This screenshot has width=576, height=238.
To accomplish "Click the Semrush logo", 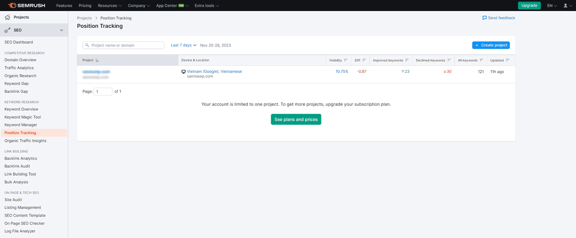I will 26,5.
